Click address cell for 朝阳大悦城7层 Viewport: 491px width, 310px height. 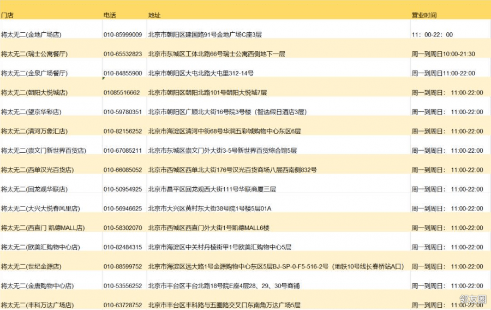207,93
